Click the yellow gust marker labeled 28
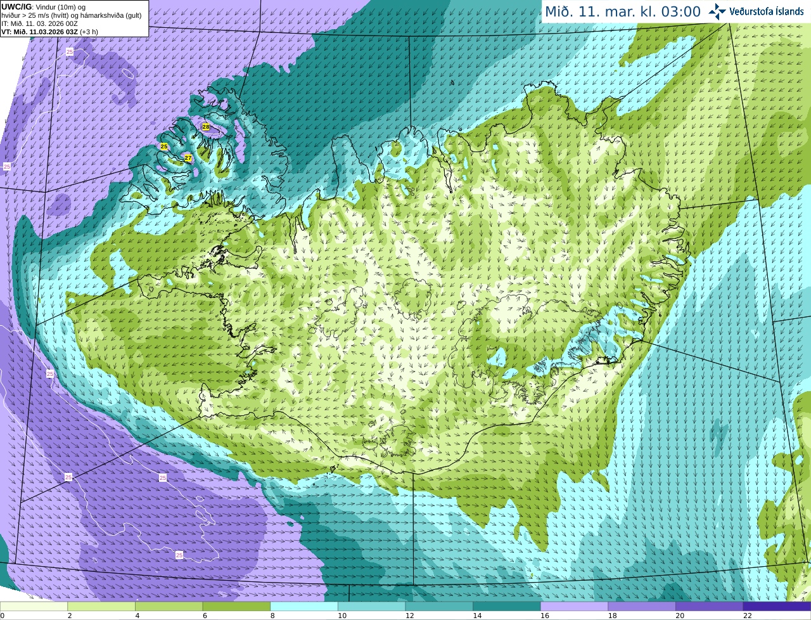811x620 pixels. (x=206, y=127)
